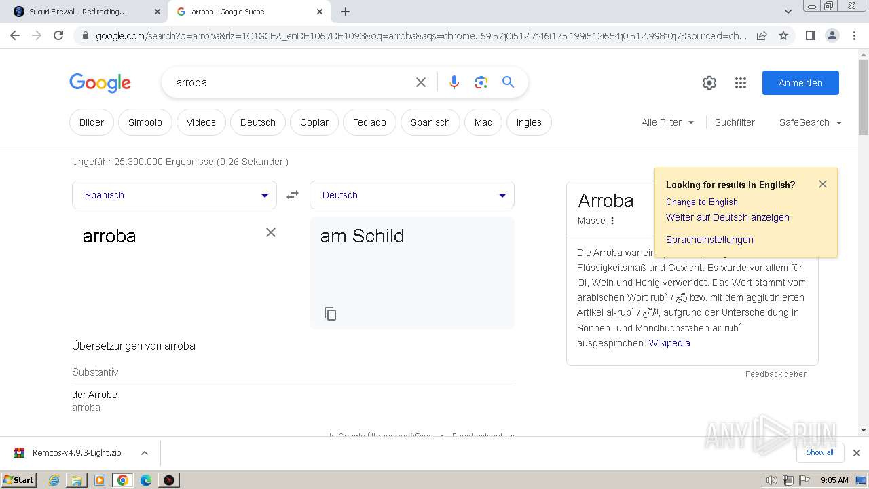Open Internet Explorer from taskbar
Image resolution: width=869 pixels, height=489 pixels.
tap(54, 480)
